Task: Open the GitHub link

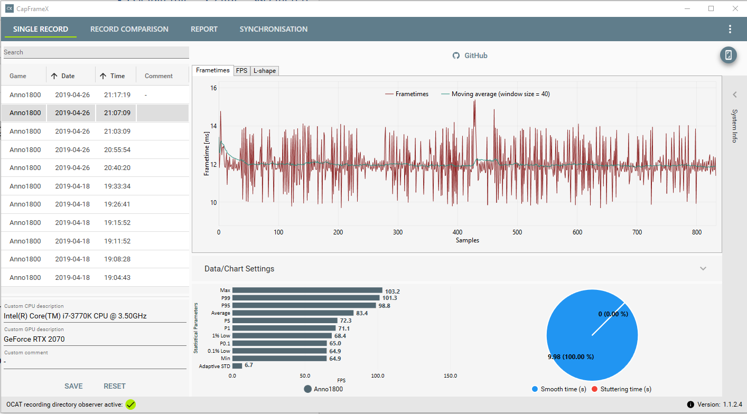Action: 470,55
